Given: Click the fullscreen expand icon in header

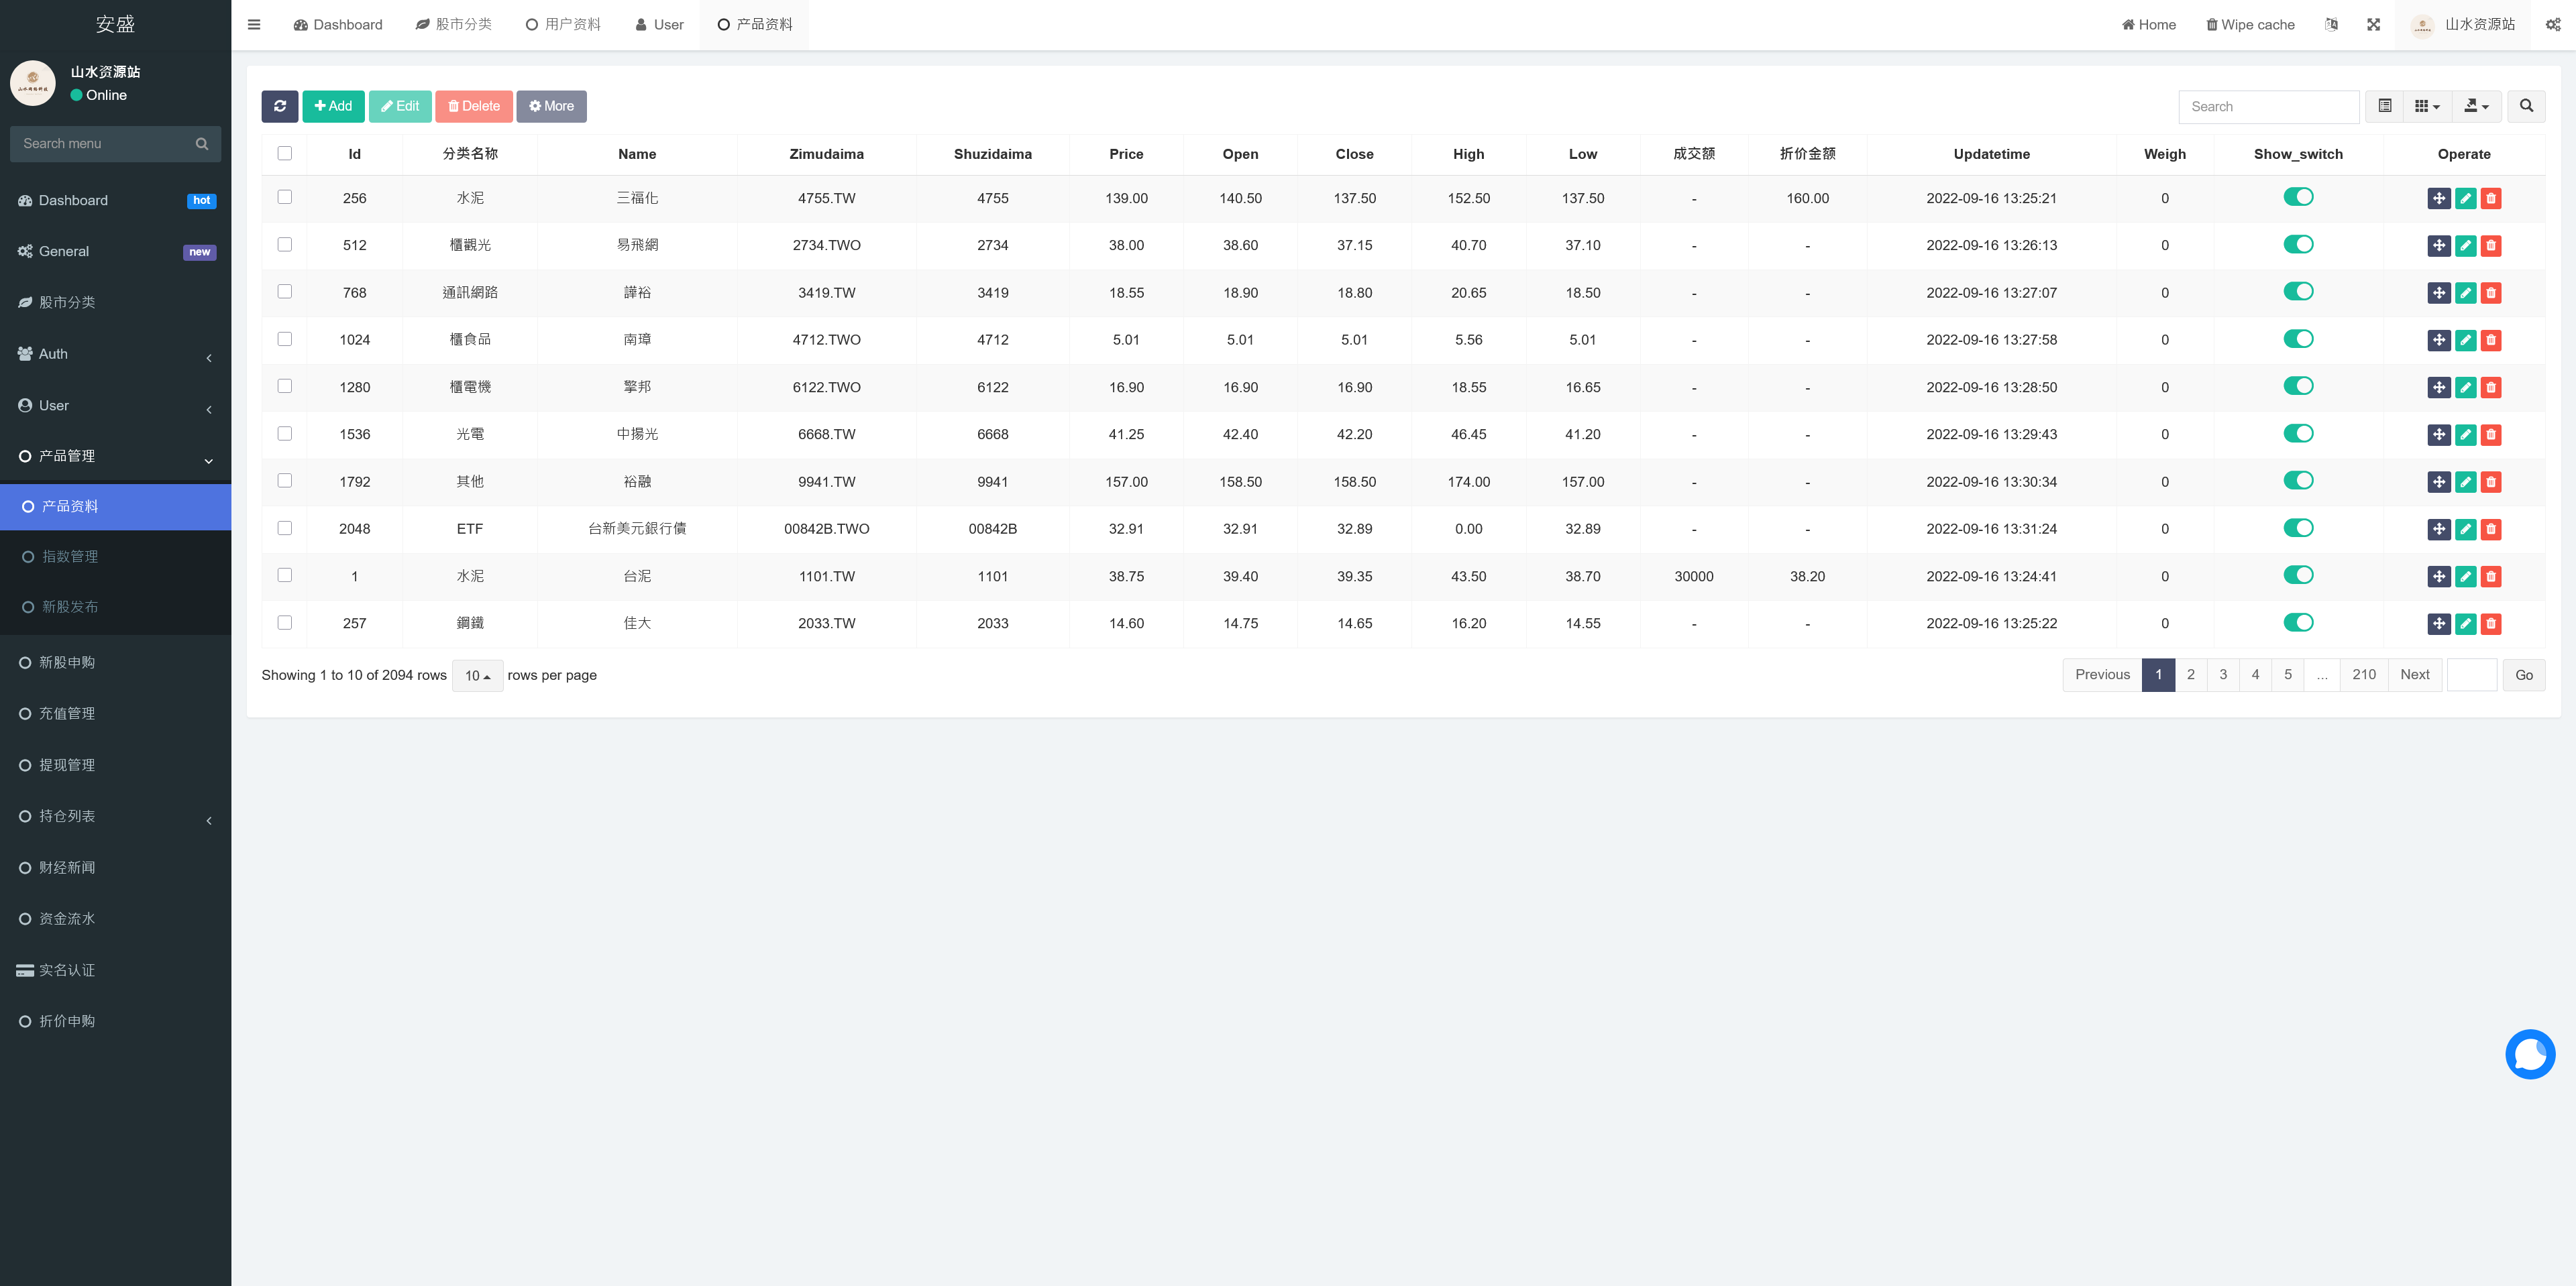Looking at the screenshot, I should coord(2373,25).
